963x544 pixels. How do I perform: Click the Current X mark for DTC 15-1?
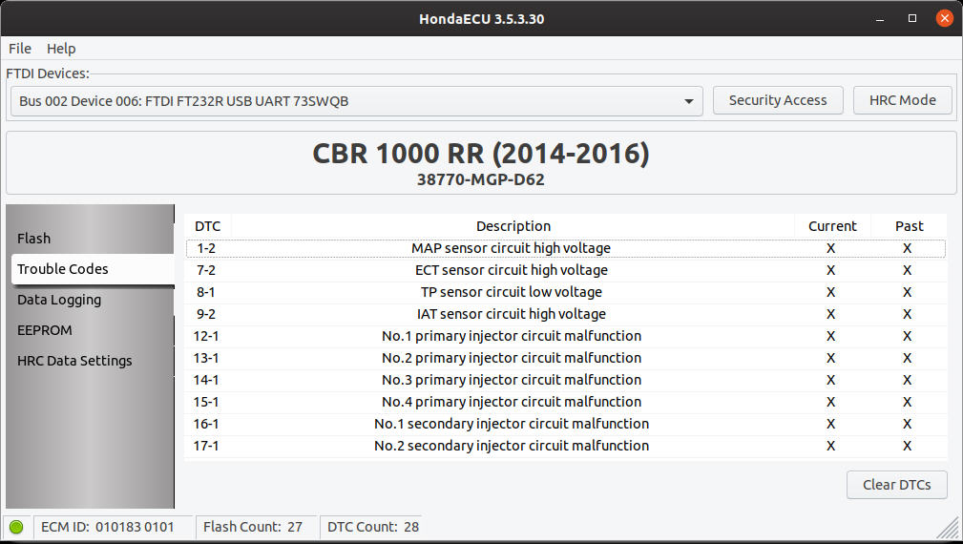831,402
